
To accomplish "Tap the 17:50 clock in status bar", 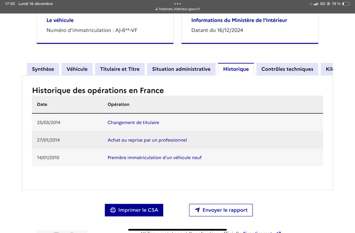I will (x=10, y=4).
